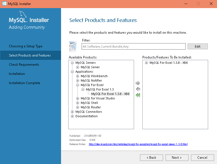Expand the MySQL Workbench node
Viewport: 217px width, 164px height.
click(x=77, y=76)
